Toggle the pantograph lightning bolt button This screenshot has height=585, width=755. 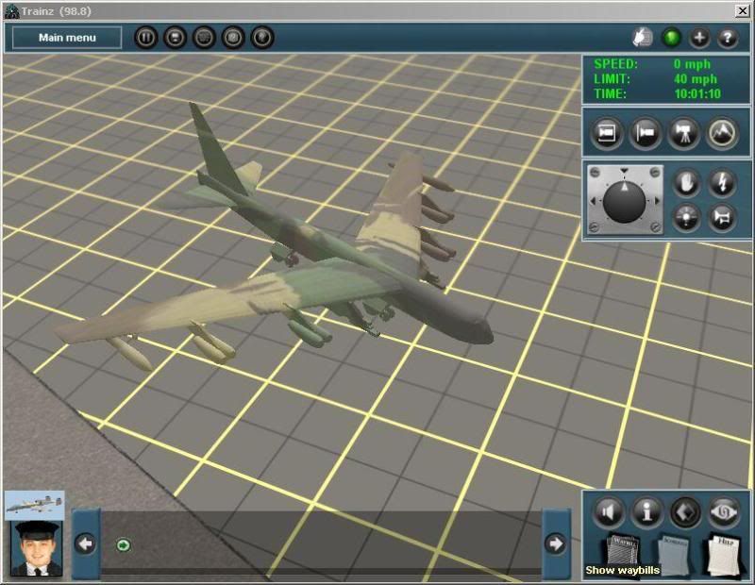click(722, 183)
